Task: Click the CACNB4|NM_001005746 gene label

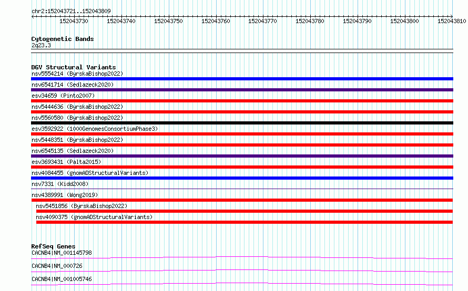Action: coord(62,279)
